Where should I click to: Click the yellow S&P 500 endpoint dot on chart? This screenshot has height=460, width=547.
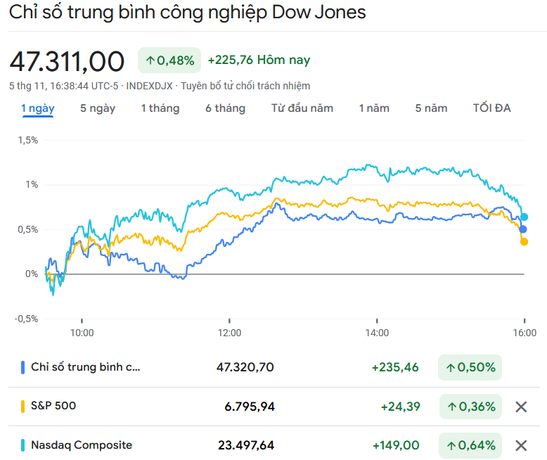tap(524, 242)
